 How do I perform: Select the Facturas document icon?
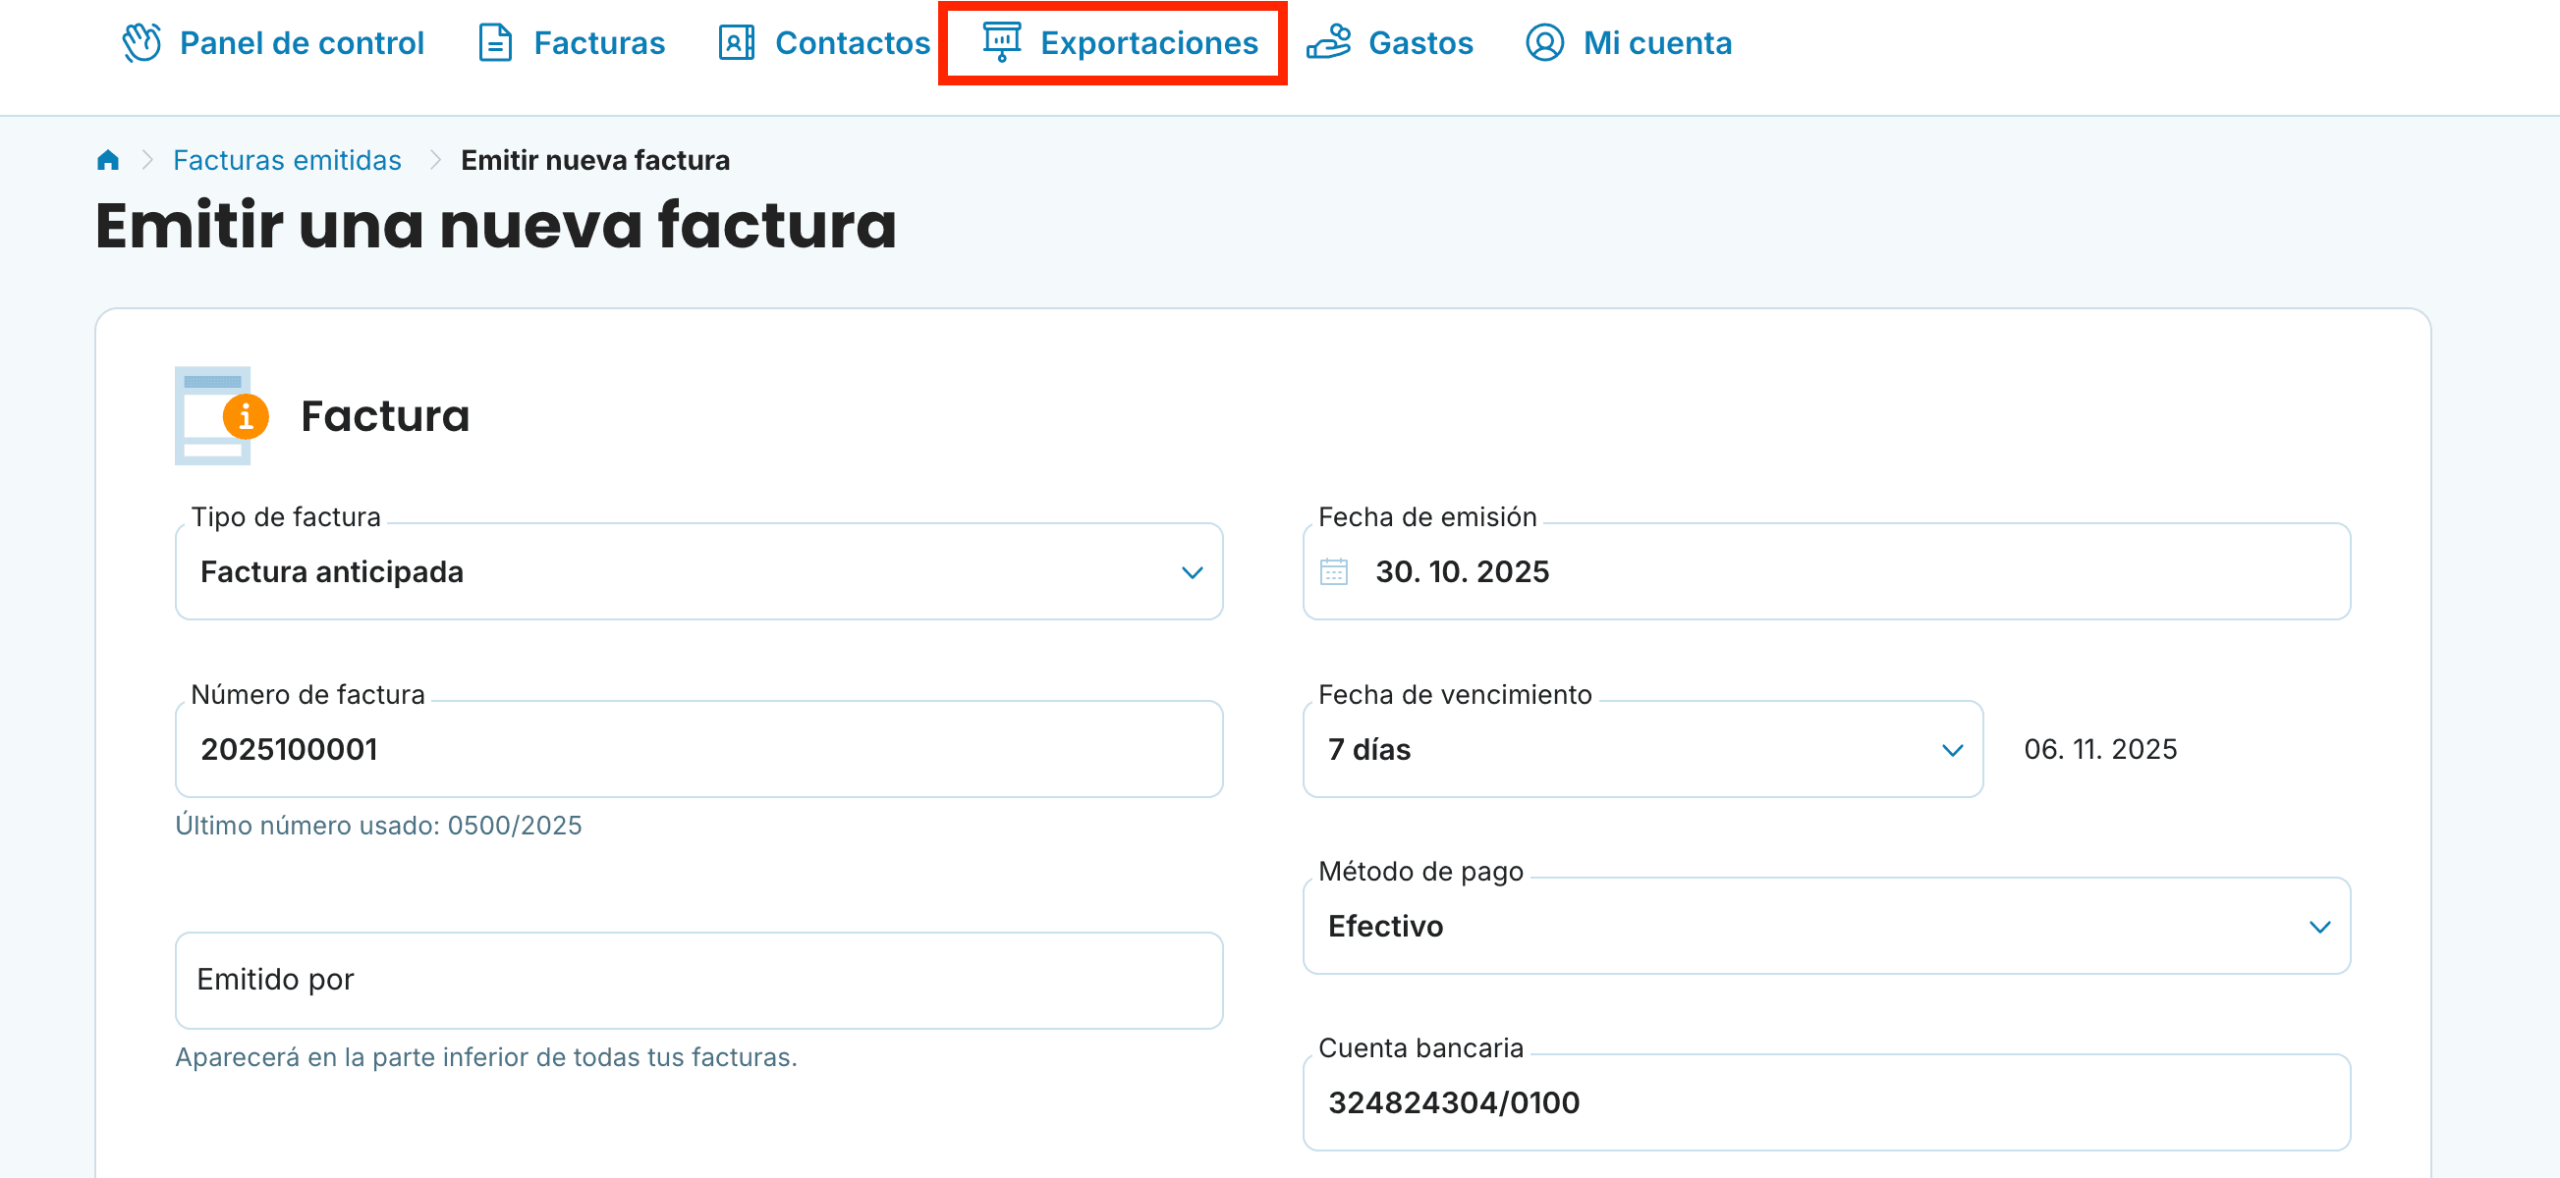click(494, 41)
